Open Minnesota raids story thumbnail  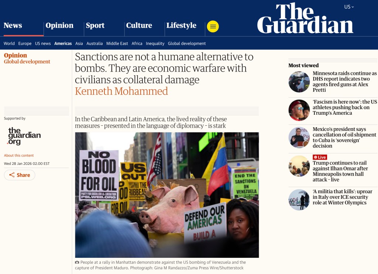pyautogui.click(x=299, y=82)
